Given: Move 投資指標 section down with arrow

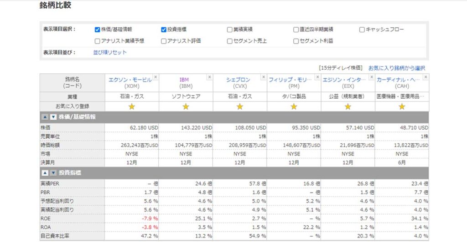Looking at the screenshot, I should (53, 173).
